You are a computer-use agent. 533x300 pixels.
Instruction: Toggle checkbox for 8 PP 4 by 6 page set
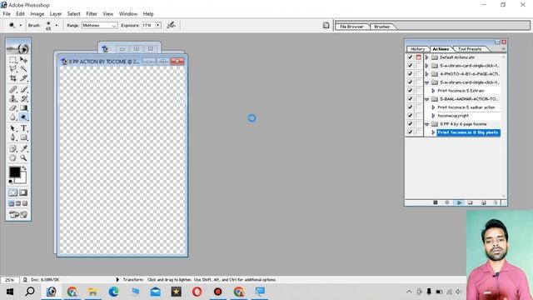(x=410, y=124)
